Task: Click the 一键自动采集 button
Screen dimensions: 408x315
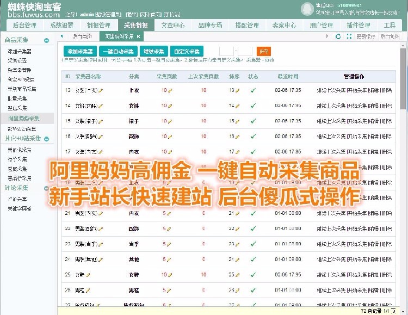Action: pyautogui.click(x=118, y=51)
